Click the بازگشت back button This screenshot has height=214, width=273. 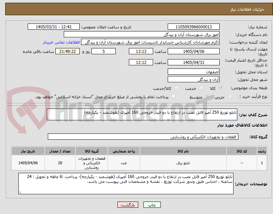coord(128,205)
